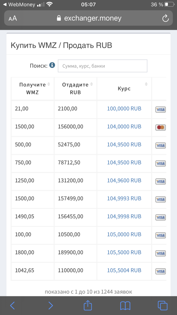Sort by the Отдадите RUB column
This screenshot has height=315, width=177.
point(76,89)
